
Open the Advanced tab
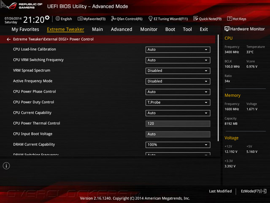[x=121, y=29]
